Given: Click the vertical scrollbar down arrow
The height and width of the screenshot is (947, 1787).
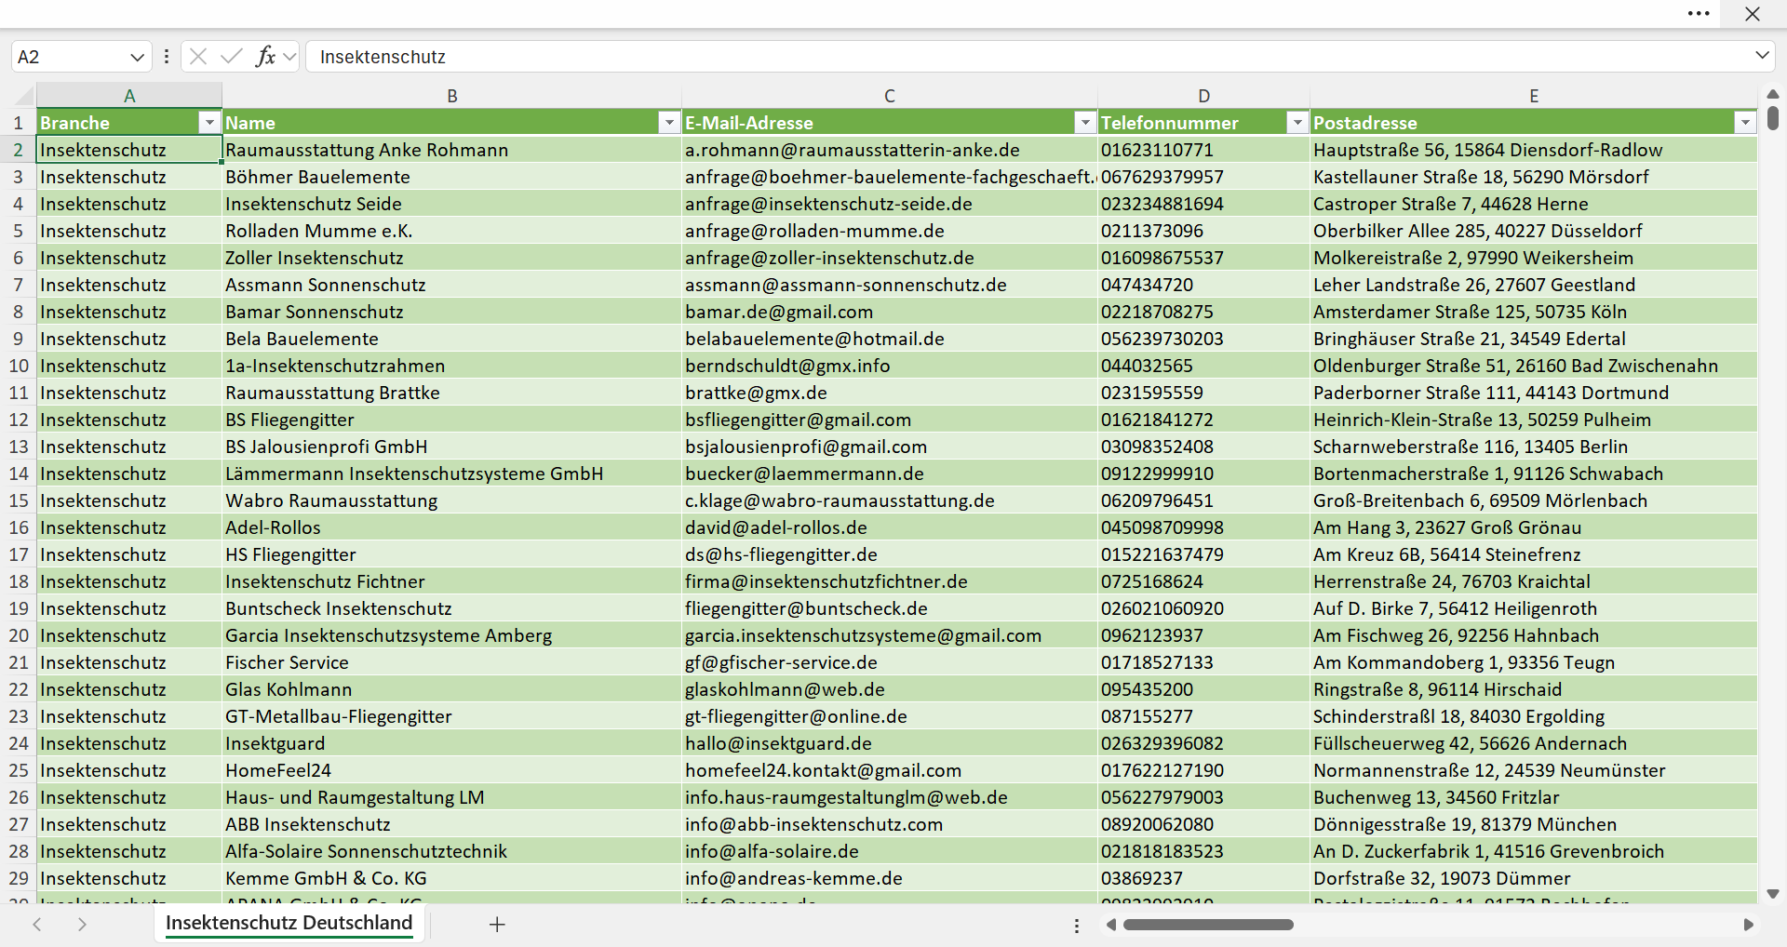Looking at the screenshot, I should click(x=1773, y=894).
